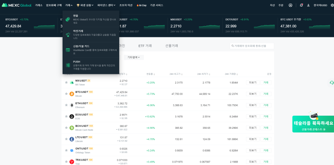The height and width of the screenshot is (165, 334).
Task: Click the Ethereum coin icon
Action: (x=72, y=105)
